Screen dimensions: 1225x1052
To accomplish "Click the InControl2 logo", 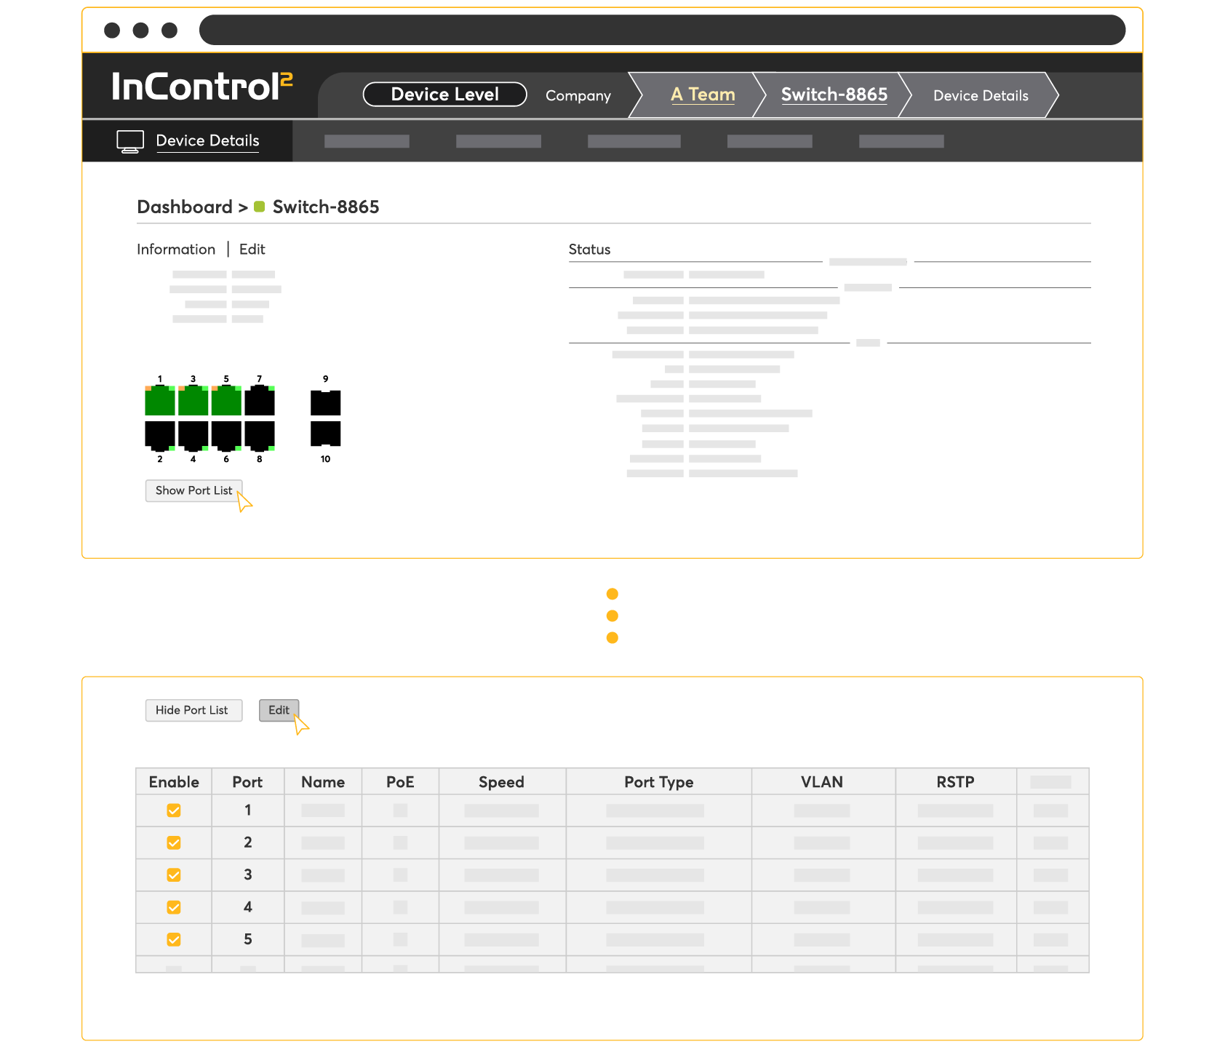I will coord(201,87).
